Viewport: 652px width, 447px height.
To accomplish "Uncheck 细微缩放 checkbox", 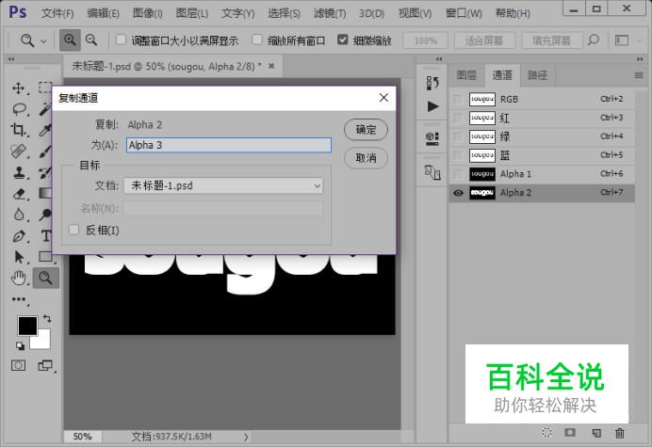I will 343,40.
